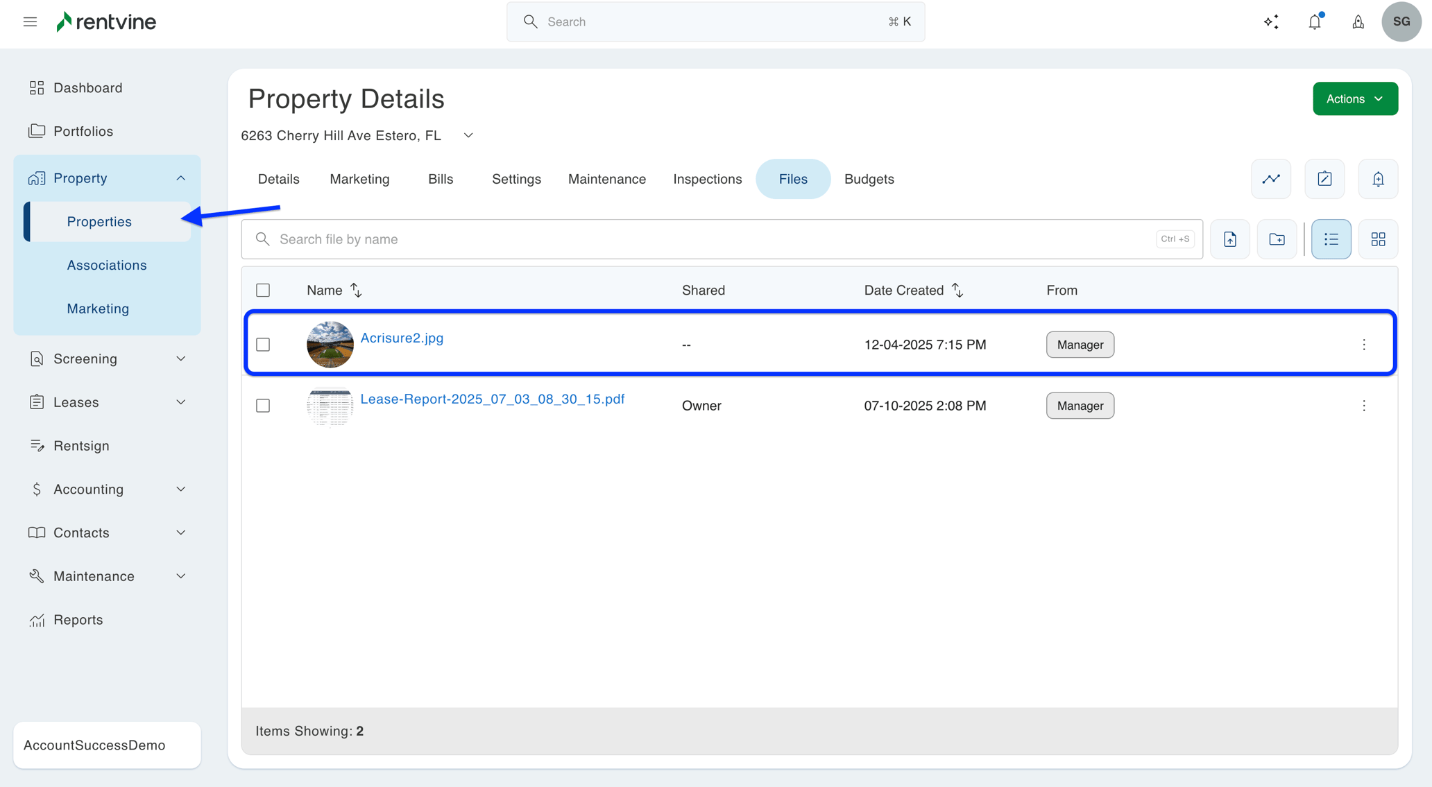
Task: Switch to the Inspections tab
Action: (x=707, y=178)
